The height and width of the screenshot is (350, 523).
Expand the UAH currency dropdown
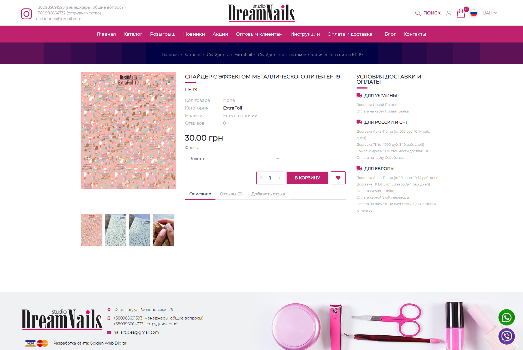(x=489, y=13)
